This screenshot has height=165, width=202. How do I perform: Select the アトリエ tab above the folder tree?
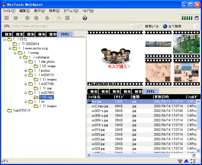point(65,34)
